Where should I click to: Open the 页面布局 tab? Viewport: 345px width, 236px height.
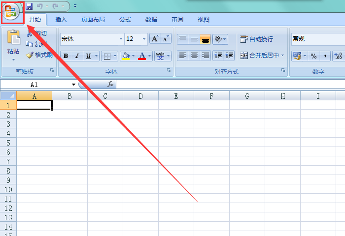point(93,20)
